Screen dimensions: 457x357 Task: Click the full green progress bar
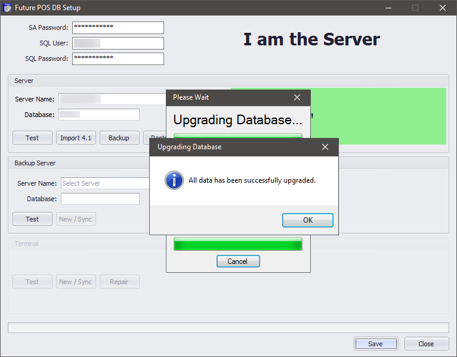[238, 244]
